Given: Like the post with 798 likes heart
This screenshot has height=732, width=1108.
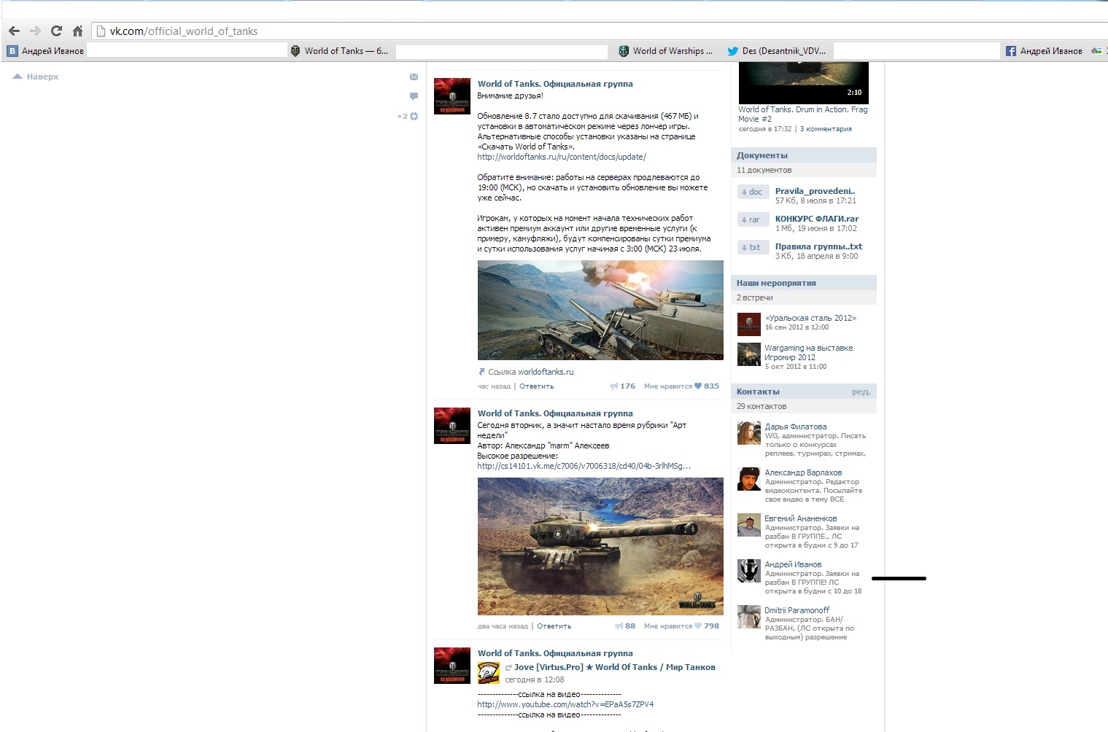Looking at the screenshot, I should coord(706,626).
